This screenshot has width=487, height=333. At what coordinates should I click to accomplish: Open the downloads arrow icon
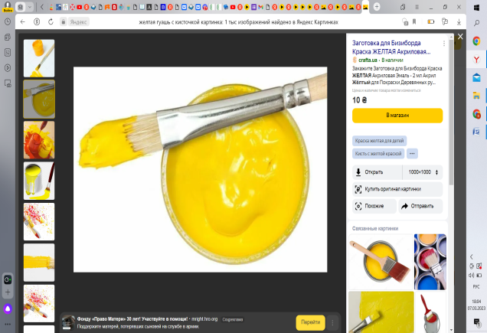(x=459, y=21)
